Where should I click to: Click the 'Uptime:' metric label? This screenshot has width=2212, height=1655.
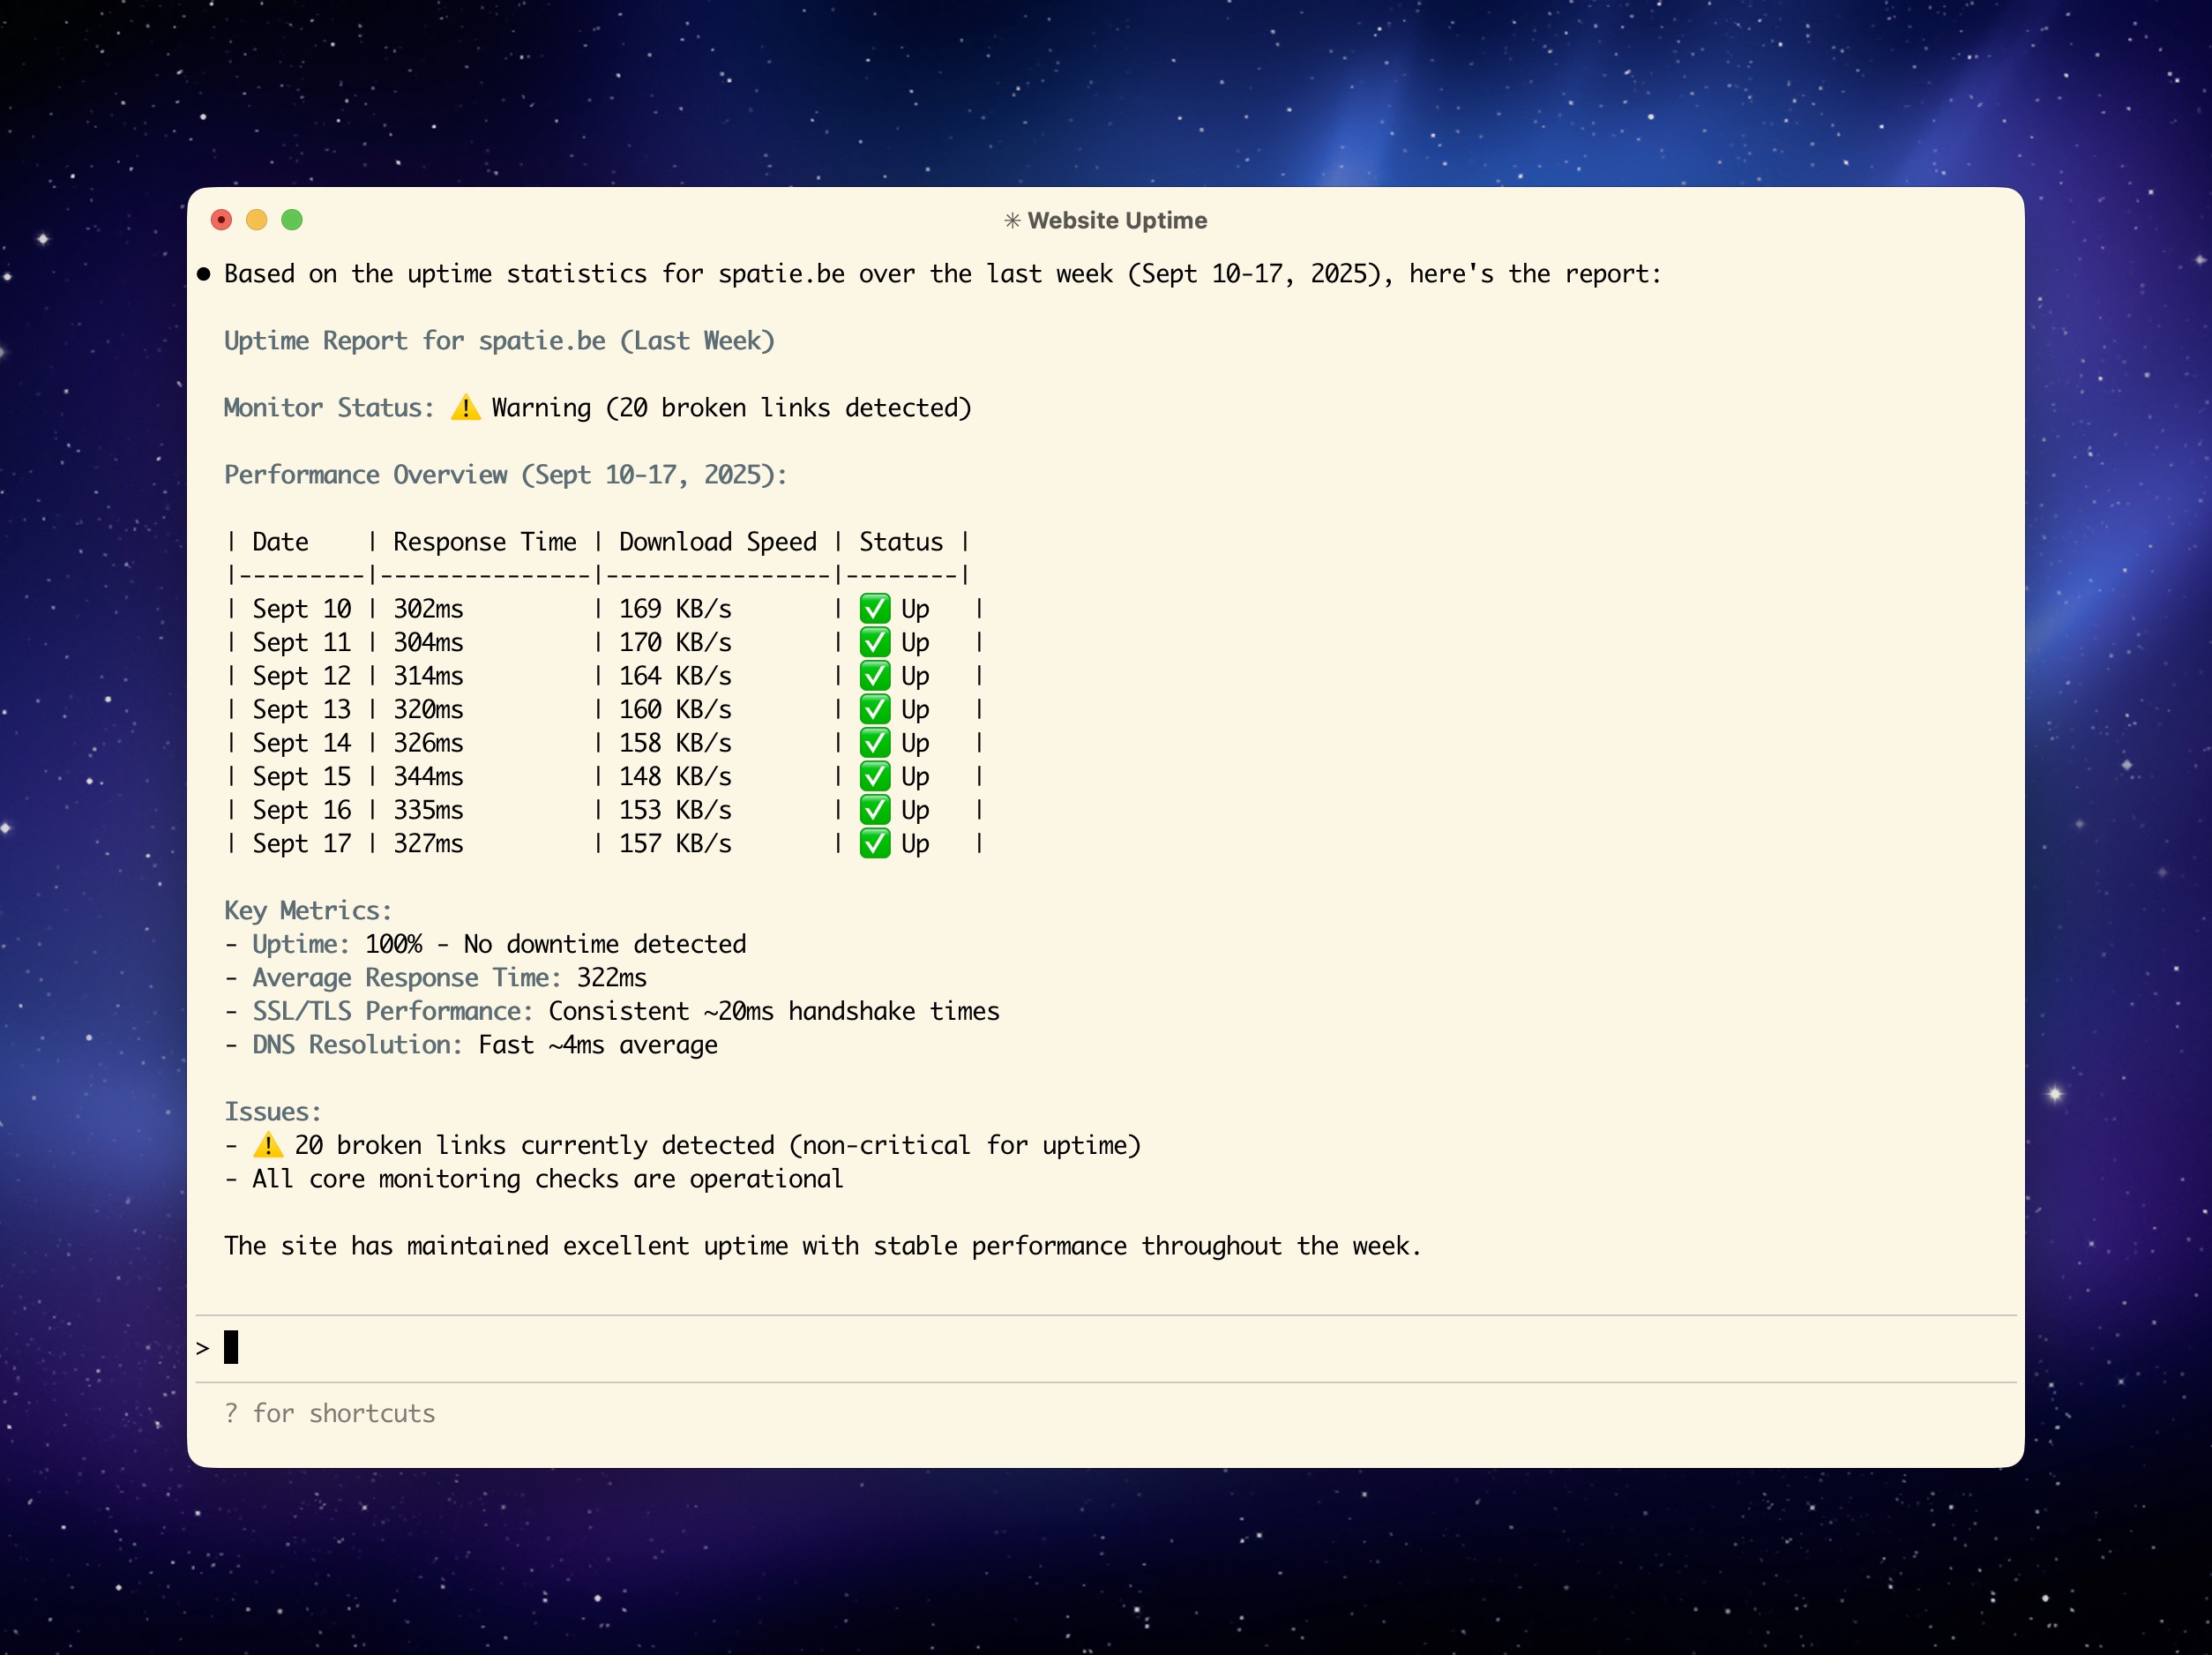tap(301, 944)
